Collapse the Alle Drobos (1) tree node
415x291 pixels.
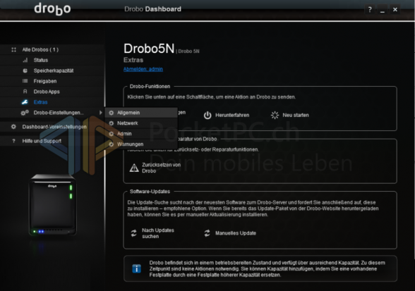[x=14, y=50]
